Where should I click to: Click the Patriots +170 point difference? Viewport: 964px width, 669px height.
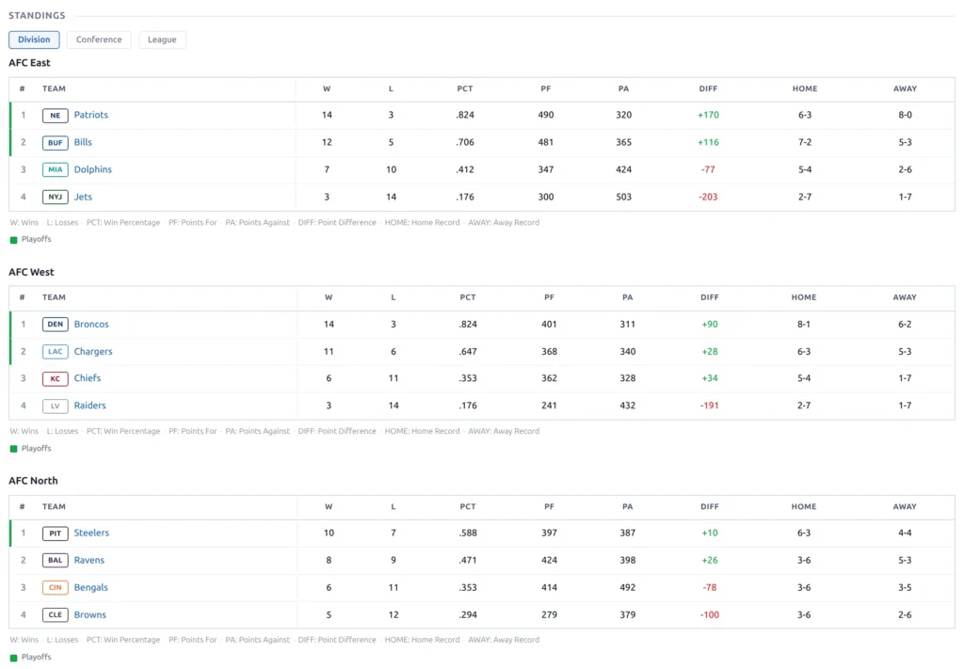pyautogui.click(x=708, y=115)
